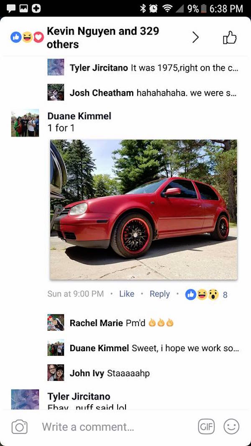Open the emoji smiley picker
Screen dimensions: 251x446
tap(231, 427)
